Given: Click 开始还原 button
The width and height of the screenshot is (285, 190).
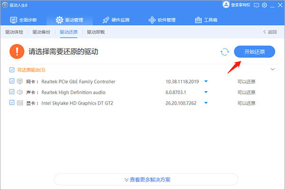Looking at the screenshot, I should (255, 52).
